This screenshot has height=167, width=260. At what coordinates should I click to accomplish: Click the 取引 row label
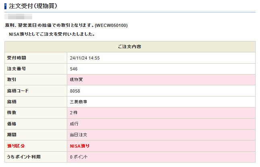pos(12,80)
